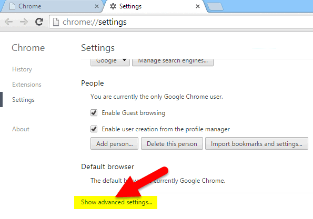Reload the page with refresh icon
313x219 pixels.
tap(39, 22)
